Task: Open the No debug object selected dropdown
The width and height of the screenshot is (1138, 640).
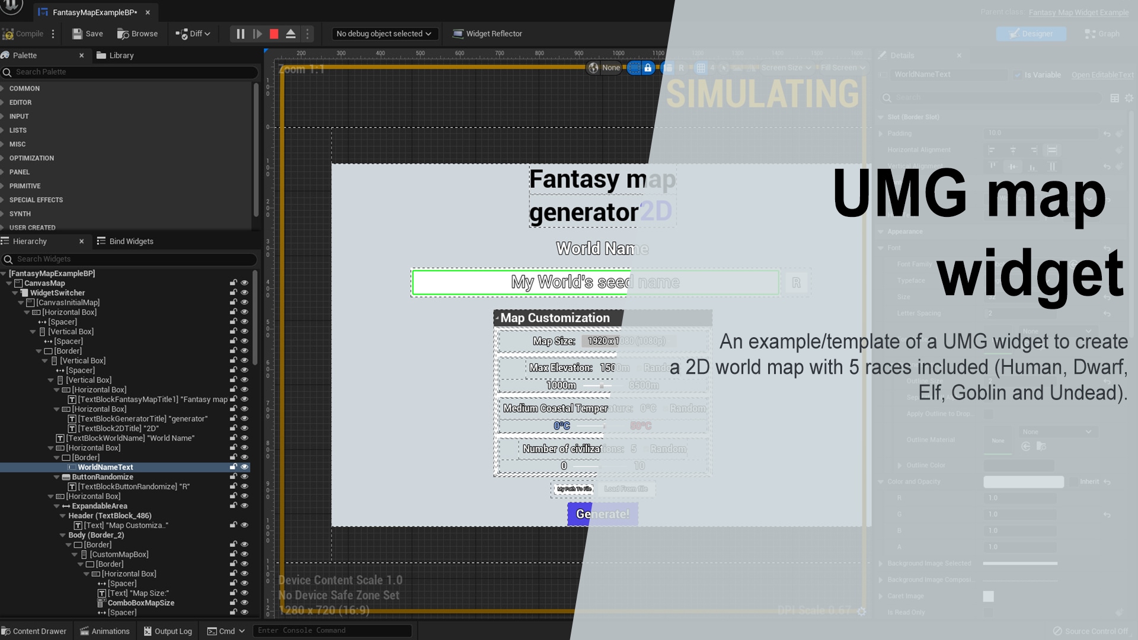Action: coord(383,34)
